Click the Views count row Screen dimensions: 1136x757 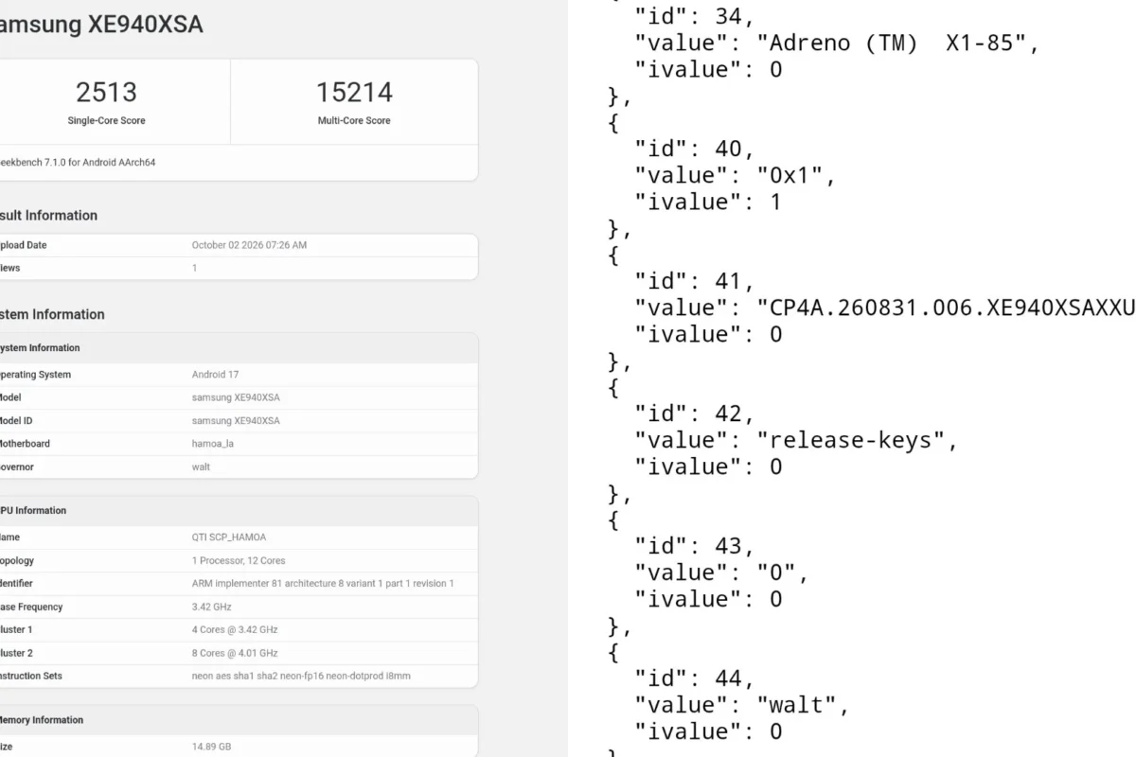239,268
